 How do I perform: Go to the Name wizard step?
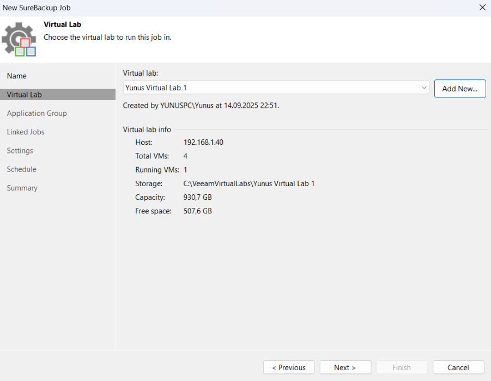(x=17, y=76)
